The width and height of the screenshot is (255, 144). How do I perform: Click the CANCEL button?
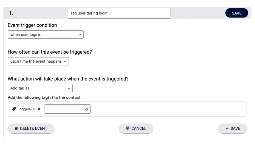click(x=136, y=128)
